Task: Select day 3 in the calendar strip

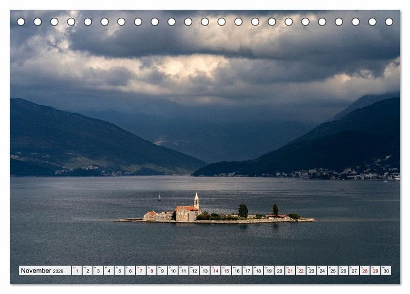Action: click(98, 270)
